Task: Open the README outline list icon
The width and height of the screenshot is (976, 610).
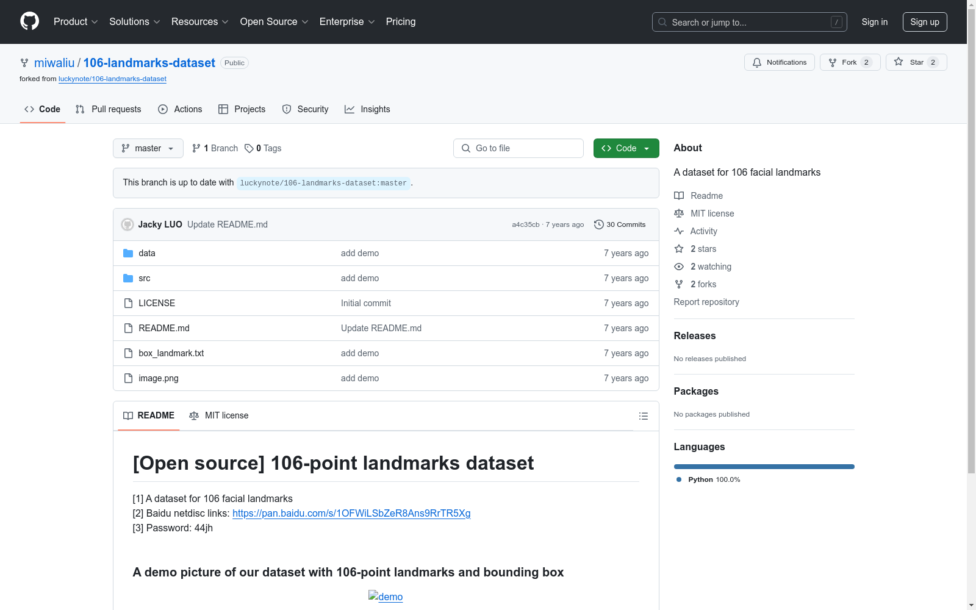Action: pos(644,416)
